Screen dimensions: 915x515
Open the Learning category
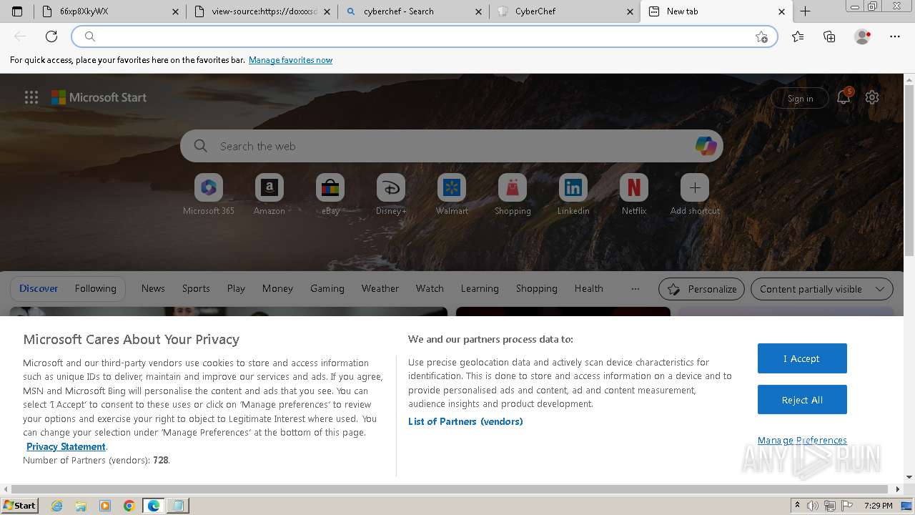point(480,288)
